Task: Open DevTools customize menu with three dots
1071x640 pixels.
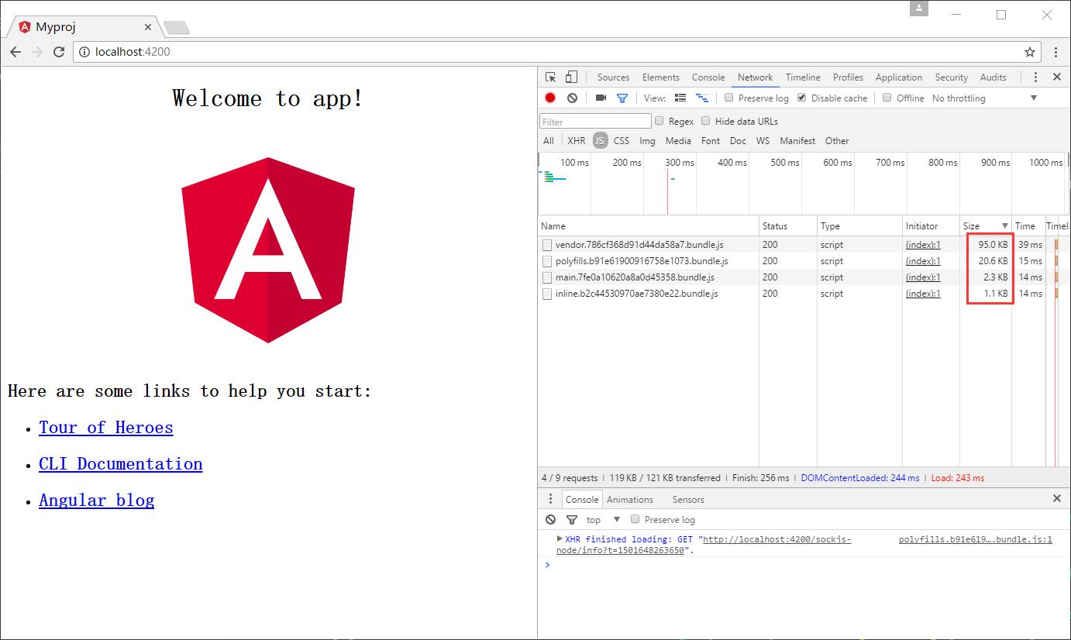Action: [x=1035, y=77]
